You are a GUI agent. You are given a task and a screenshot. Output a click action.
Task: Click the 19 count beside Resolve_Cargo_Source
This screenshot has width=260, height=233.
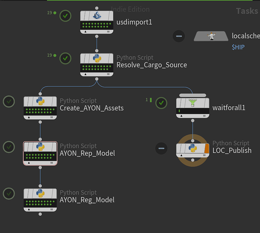[x=49, y=55]
